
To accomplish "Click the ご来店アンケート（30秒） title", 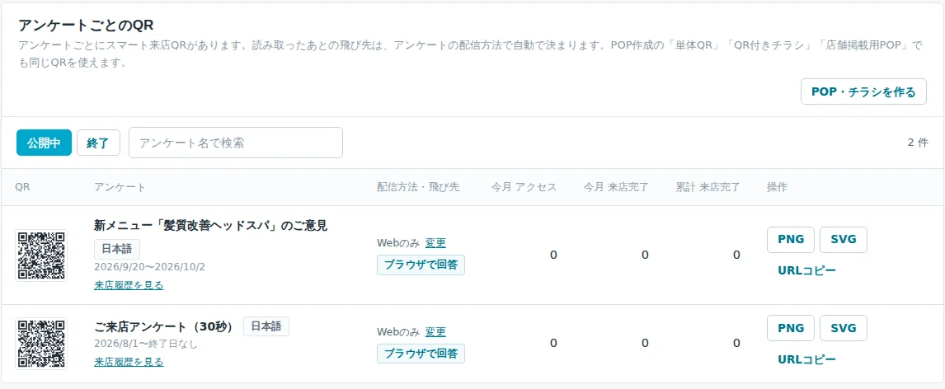I will [x=163, y=327].
